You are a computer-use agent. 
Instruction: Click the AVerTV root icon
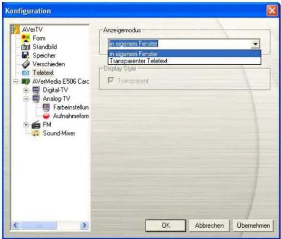click(15, 29)
